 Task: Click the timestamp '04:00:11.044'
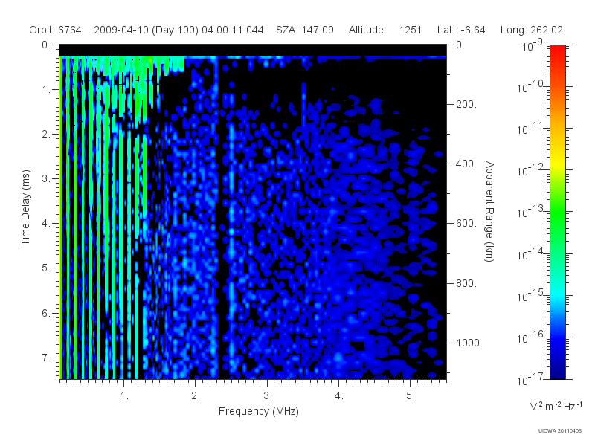click(233, 30)
